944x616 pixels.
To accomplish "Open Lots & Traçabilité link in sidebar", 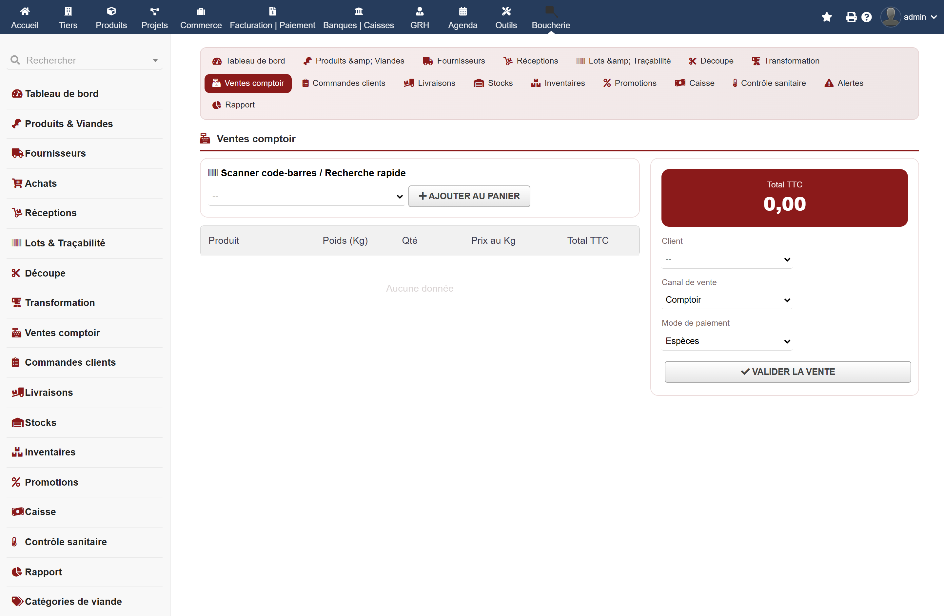I will [x=65, y=242].
